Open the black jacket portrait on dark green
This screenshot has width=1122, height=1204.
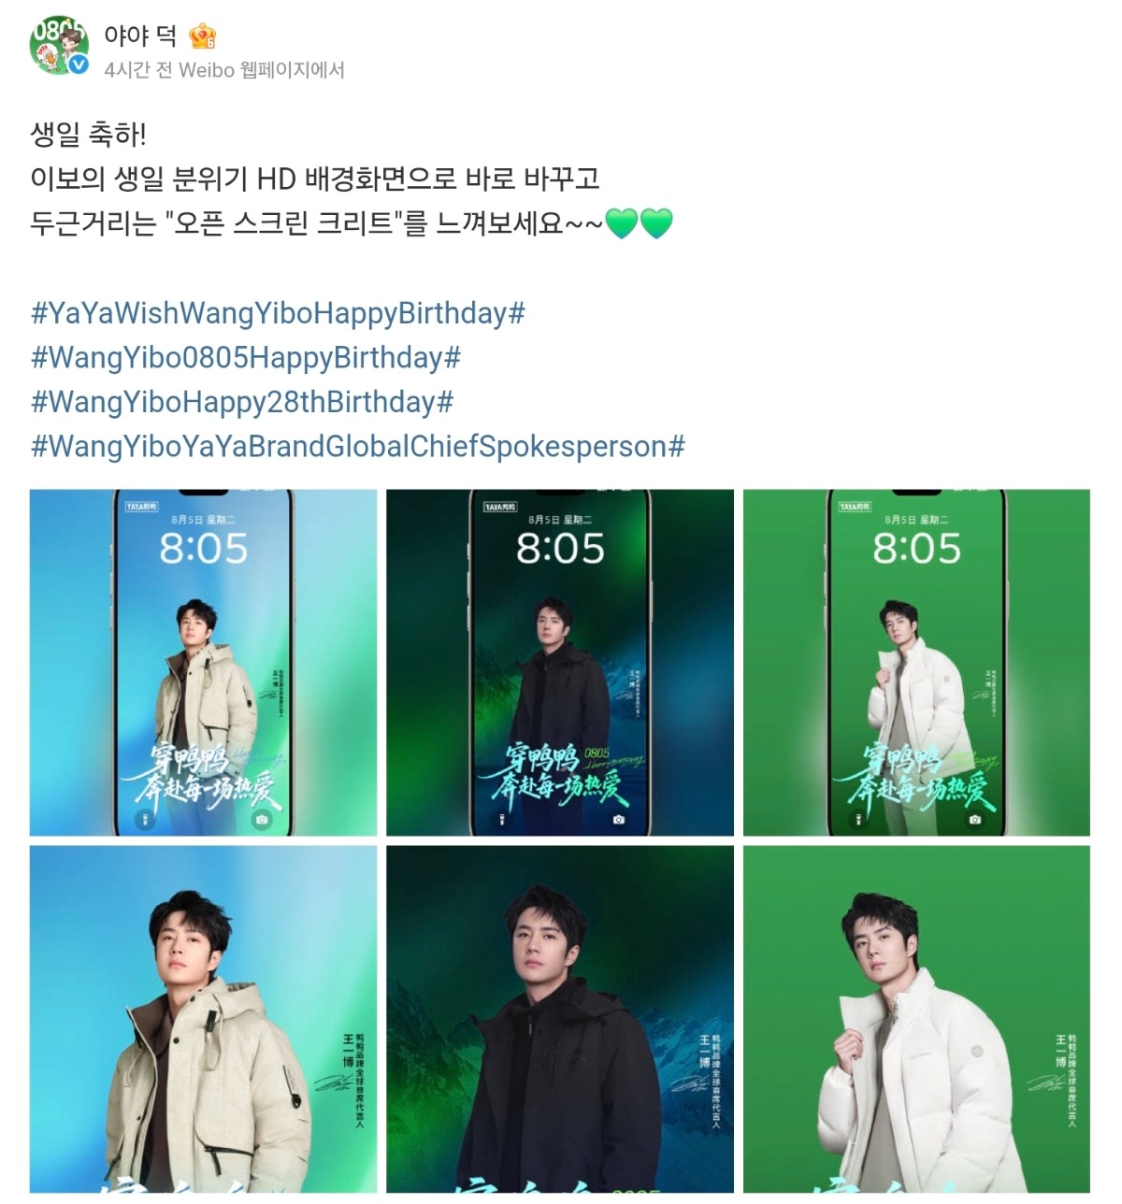(560, 1019)
